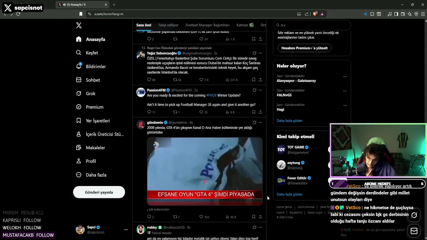Open Bildirimler with the bell icon
This screenshot has height=240, width=427.
pyautogui.click(x=91, y=66)
